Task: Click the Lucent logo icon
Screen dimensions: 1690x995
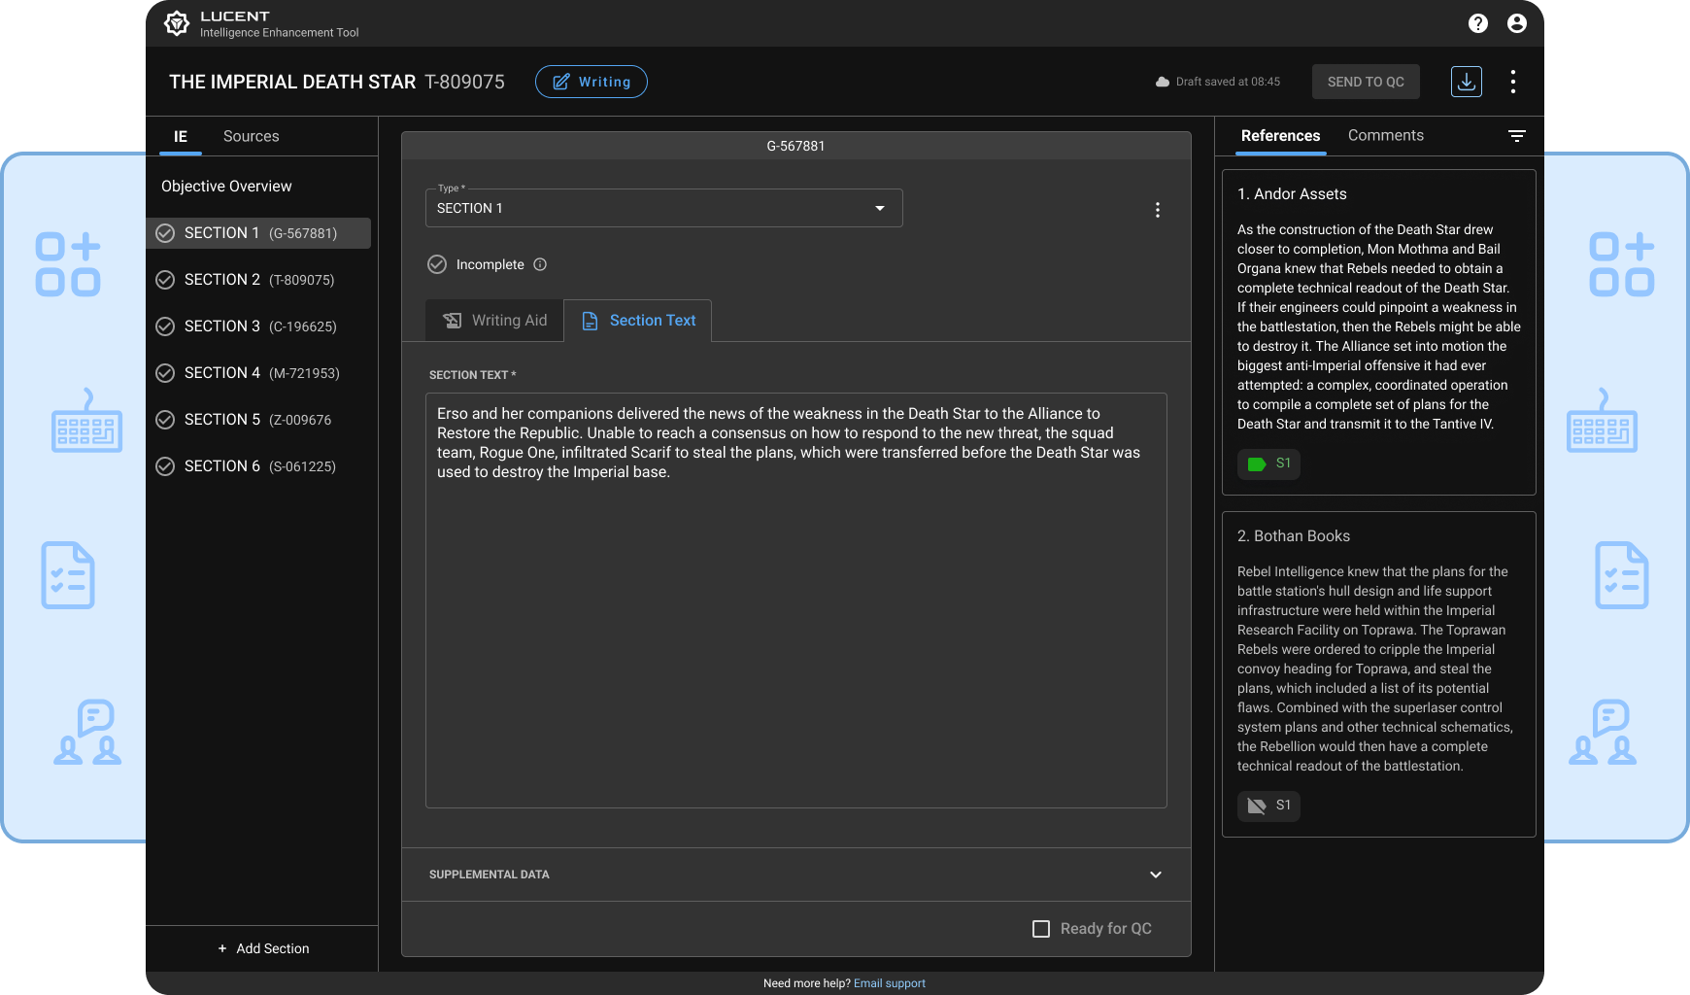Action: coord(177,23)
